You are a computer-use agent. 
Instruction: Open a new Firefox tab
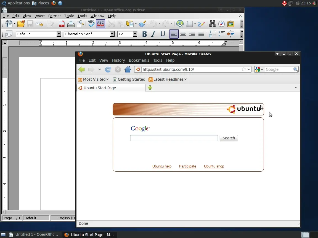[x=150, y=88]
